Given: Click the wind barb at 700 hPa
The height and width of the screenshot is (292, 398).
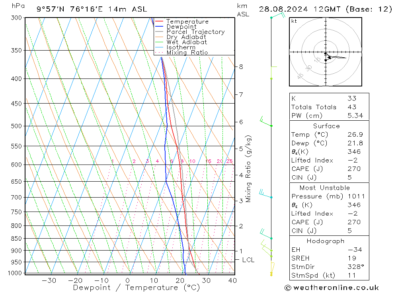Looking at the screenshot, I should coord(265,194).
